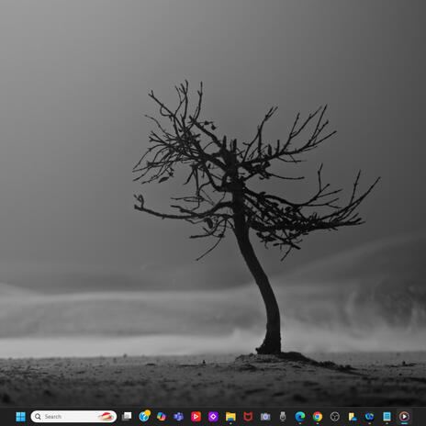Click the taskbar Search box
426x426 pixels.
click(x=73, y=417)
